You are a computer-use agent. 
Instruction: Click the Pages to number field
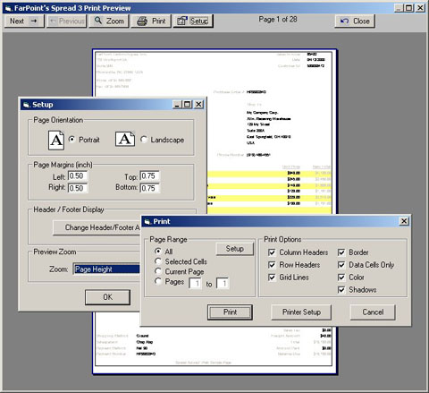point(223,283)
